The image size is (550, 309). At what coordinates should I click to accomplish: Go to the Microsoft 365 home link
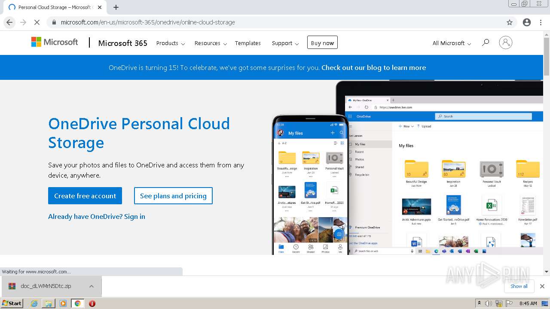point(122,43)
